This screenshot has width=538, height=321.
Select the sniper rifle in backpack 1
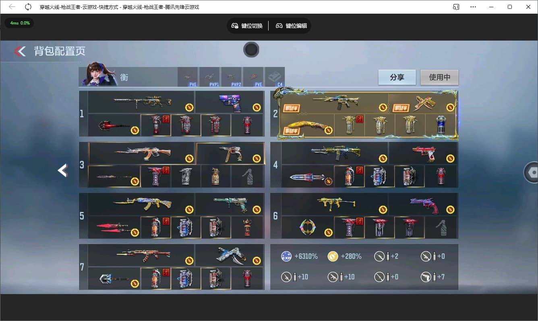pos(141,102)
